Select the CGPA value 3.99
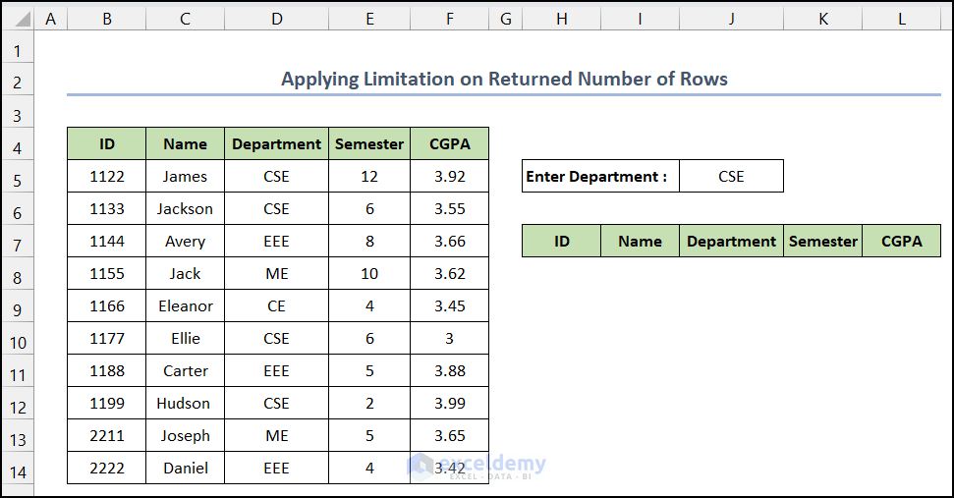The height and width of the screenshot is (498, 954). (x=449, y=404)
